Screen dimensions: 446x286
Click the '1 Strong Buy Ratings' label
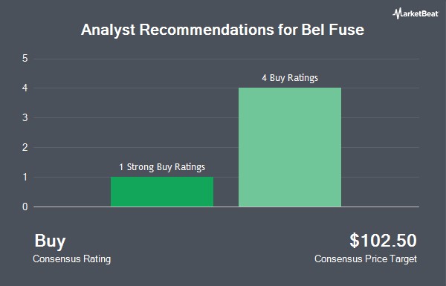pos(162,167)
